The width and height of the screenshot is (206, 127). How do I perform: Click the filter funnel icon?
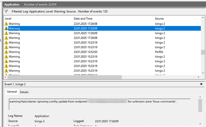tap(6, 11)
